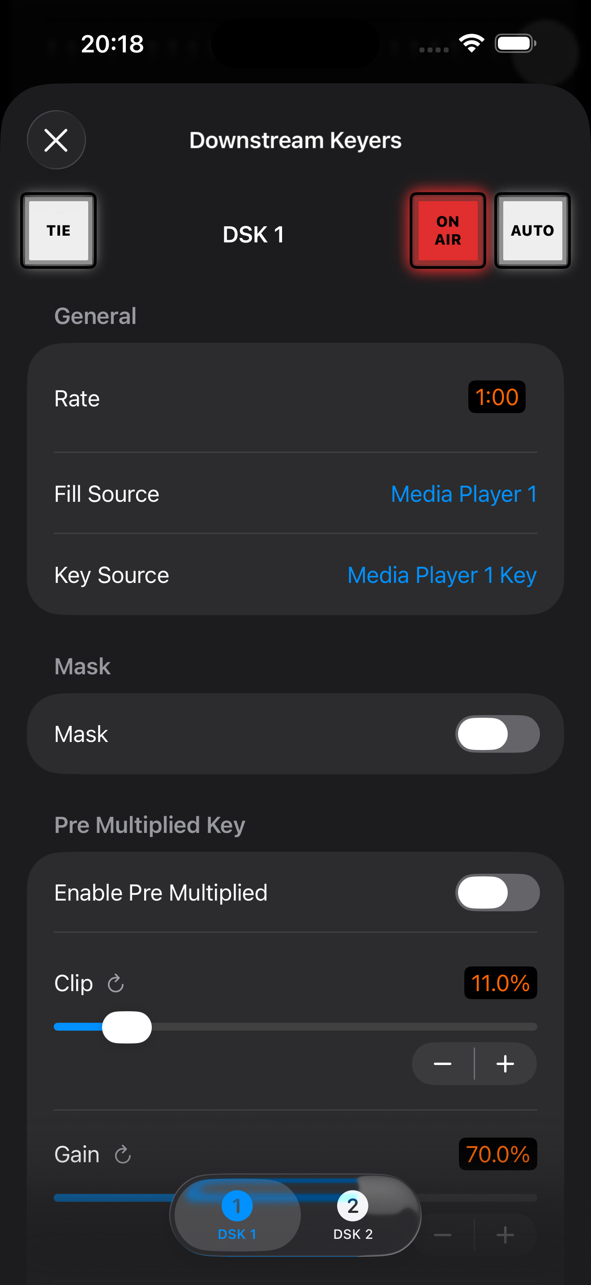Toggle the Mask switch
The height and width of the screenshot is (1285, 591).
pos(497,734)
